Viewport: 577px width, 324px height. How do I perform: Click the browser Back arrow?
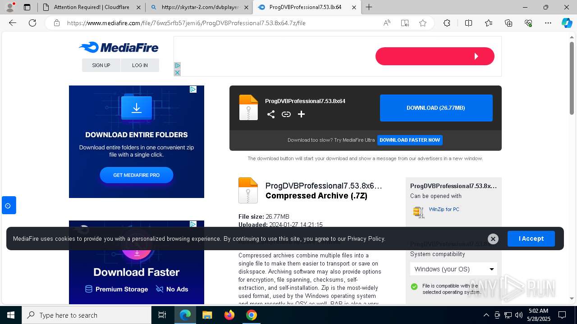click(x=13, y=23)
